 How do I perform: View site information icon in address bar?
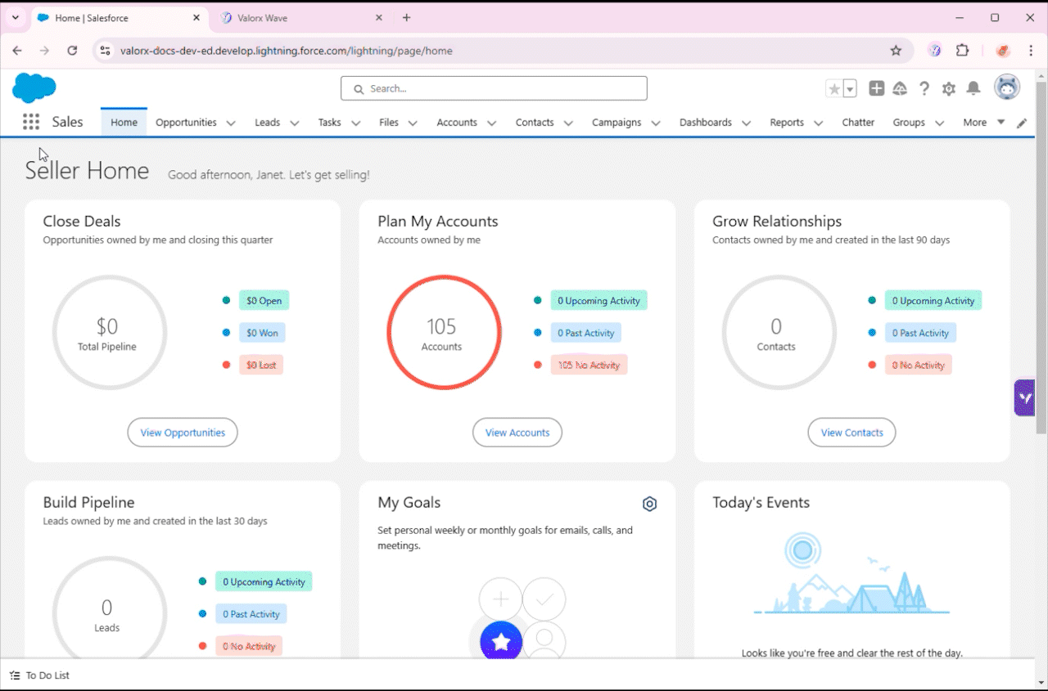104,51
